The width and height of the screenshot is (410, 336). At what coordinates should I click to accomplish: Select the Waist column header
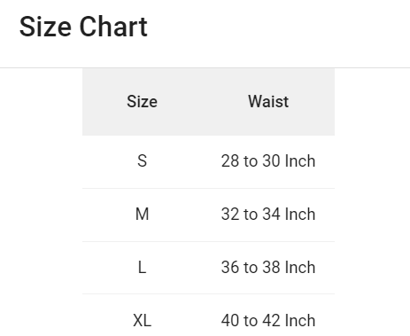tap(268, 102)
